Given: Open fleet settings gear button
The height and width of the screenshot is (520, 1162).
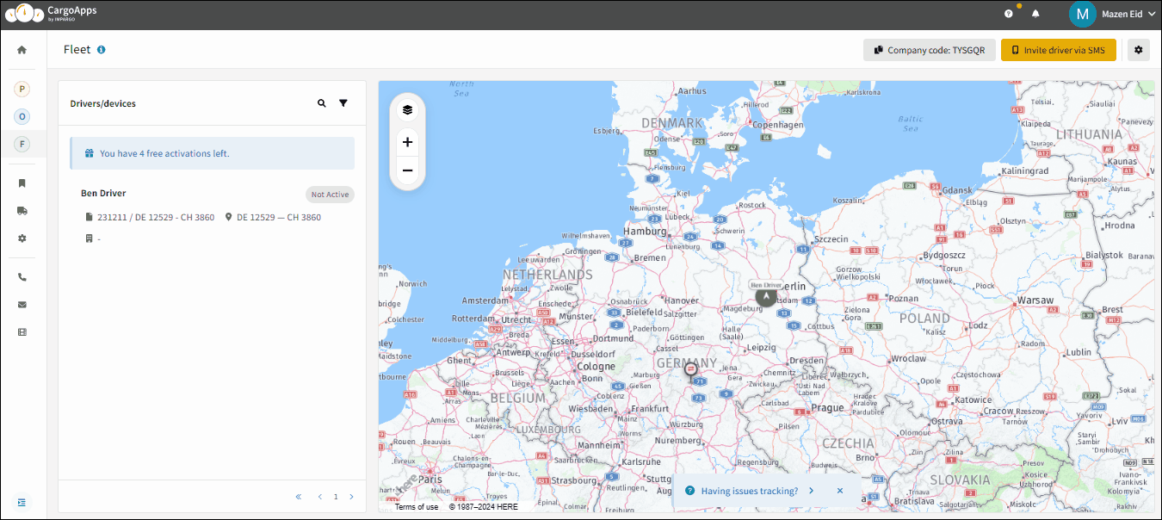Looking at the screenshot, I should tap(1139, 50).
